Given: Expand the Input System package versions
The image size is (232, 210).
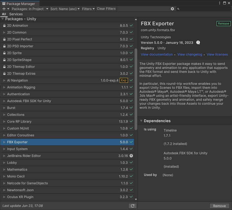Looking at the screenshot, I should [x=4, y=149].
